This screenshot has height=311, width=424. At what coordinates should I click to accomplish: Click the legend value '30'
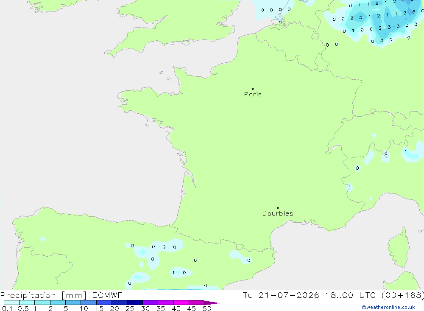[x=145, y=308]
